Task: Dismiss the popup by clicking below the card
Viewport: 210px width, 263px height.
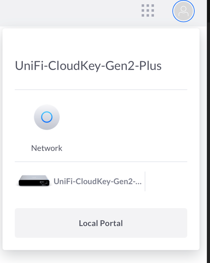Action: [x=99, y=257]
